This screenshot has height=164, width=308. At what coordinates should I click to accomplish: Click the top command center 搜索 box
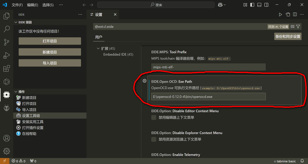click(156, 5)
